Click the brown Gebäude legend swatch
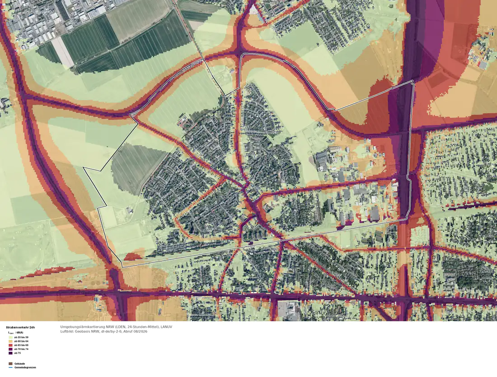This screenshot has height=377, width=497. 10,364
